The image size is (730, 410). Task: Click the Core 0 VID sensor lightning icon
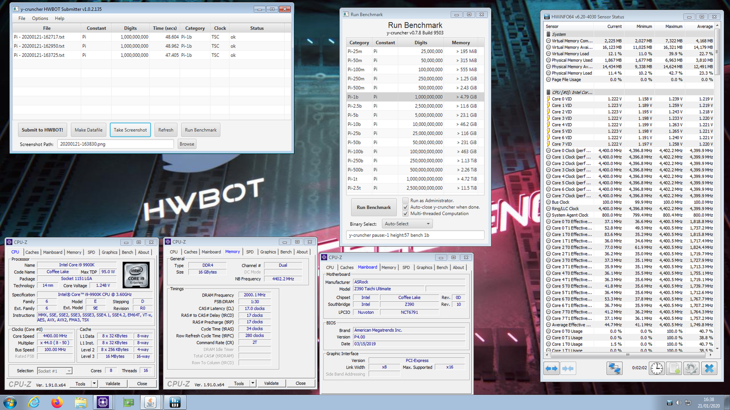tap(548, 99)
